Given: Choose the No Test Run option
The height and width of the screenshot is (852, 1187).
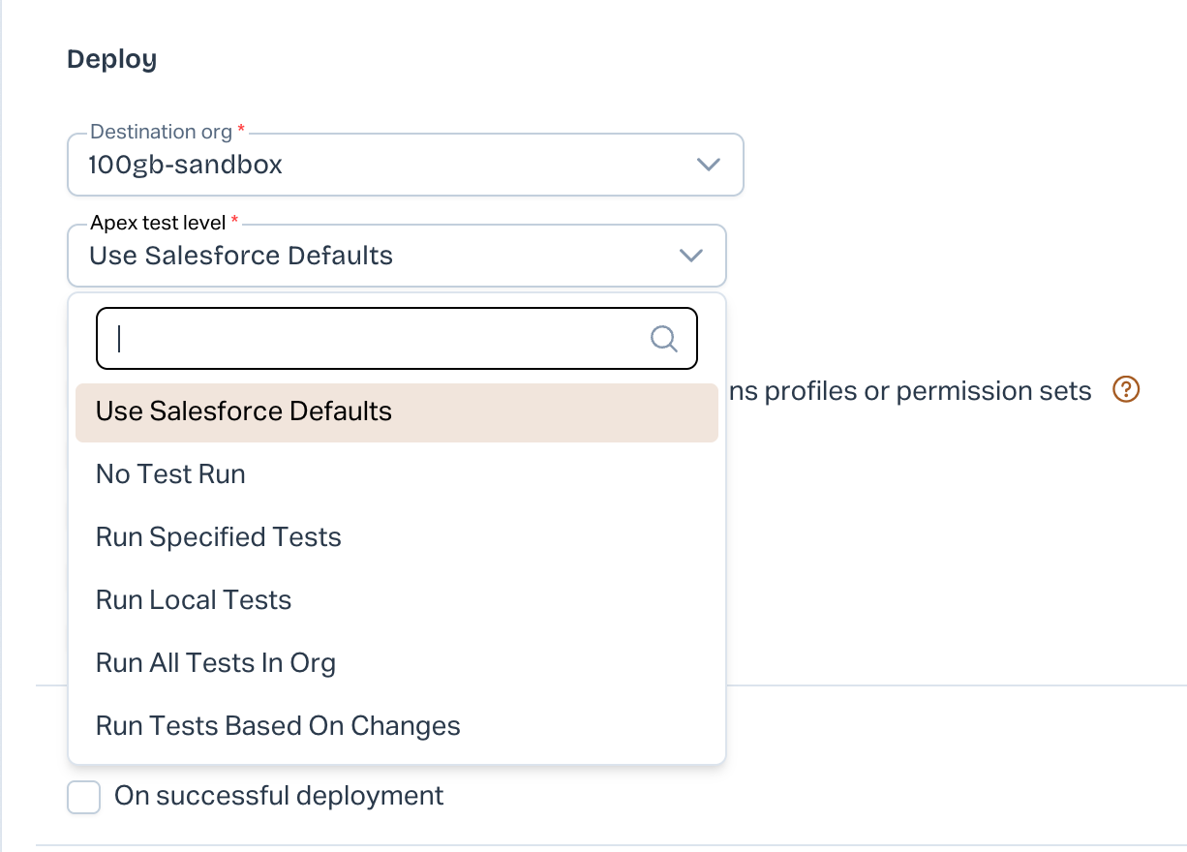Looking at the screenshot, I should [171, 474].
